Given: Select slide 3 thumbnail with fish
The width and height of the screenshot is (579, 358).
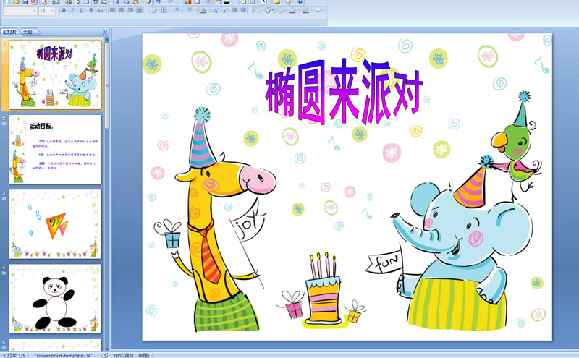Looking at the screenshot, I should coord(55,224).
